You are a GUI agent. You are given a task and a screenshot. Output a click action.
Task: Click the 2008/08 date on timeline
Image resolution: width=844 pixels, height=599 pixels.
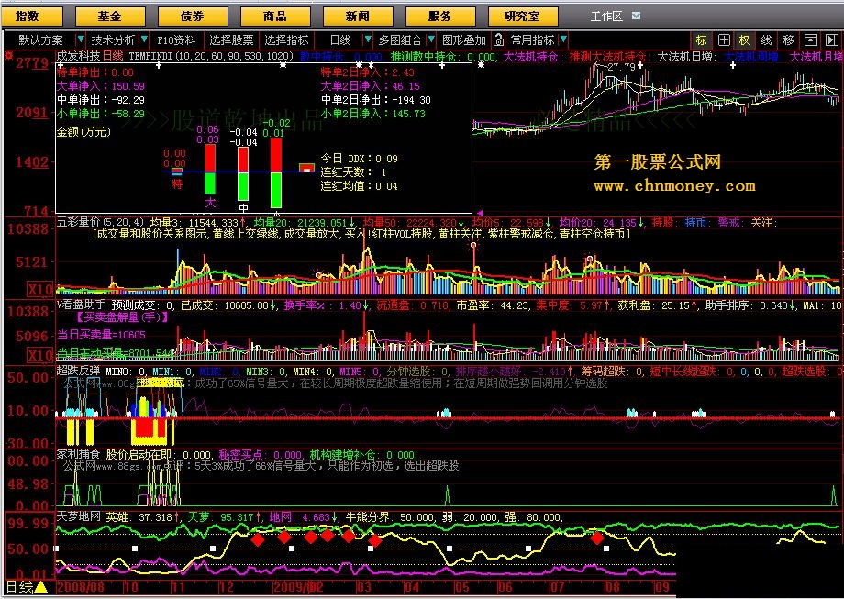[81, 587]
